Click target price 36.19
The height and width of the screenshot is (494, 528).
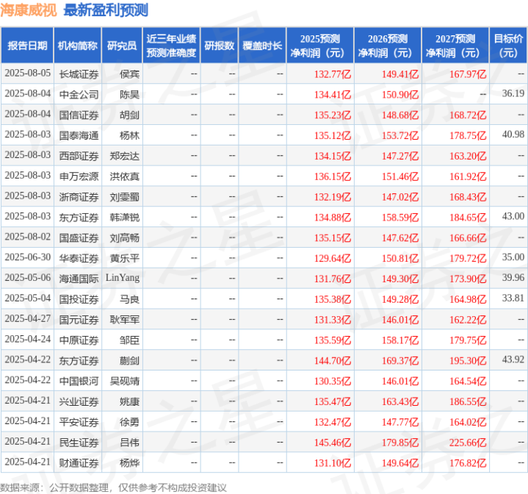click(x=513, y=93)
